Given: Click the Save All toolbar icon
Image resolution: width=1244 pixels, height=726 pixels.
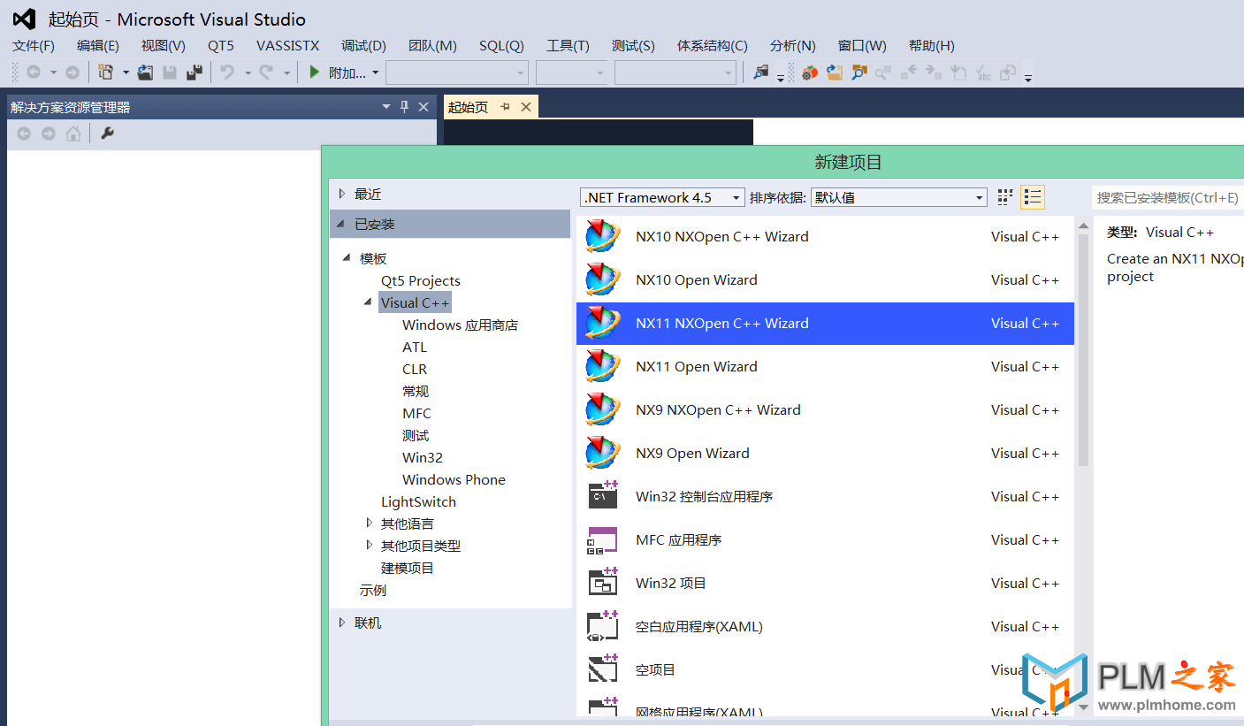Looking at the screenshot, I should tap(195, 73).
